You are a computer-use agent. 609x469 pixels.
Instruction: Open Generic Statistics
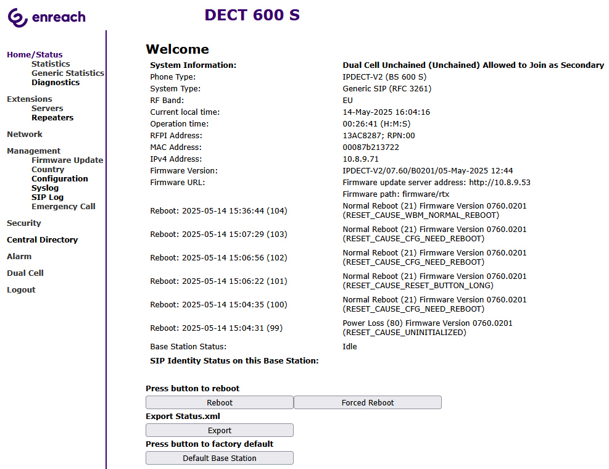(68, 73)
